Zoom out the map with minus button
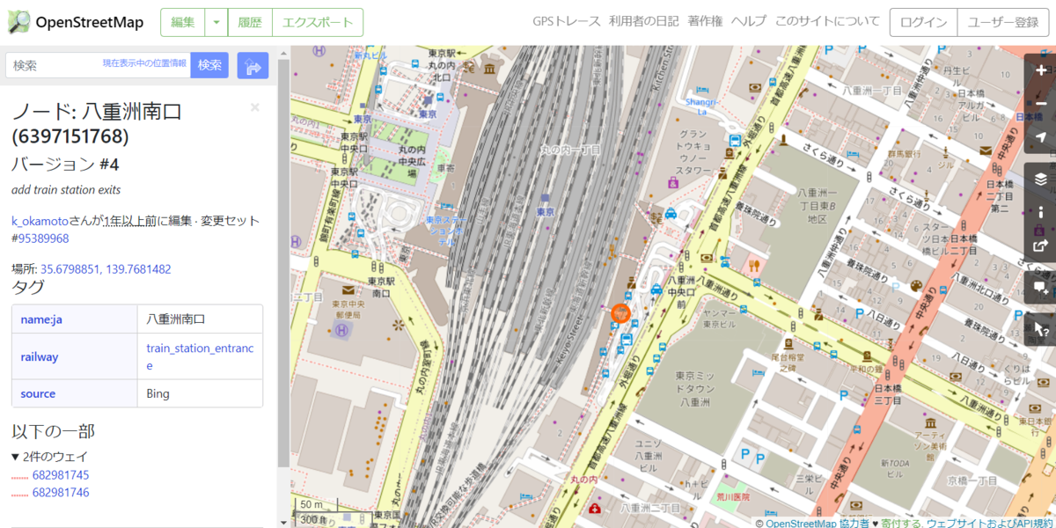Screen dimensions: 1056x528 pos(1041,104)
